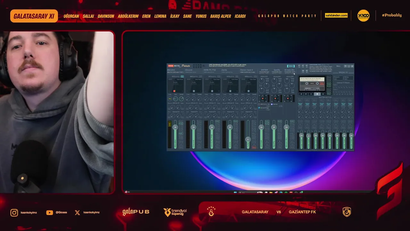
Task: Click the Mikrofon Denoiser knob
Action: (x=181, y=99)
